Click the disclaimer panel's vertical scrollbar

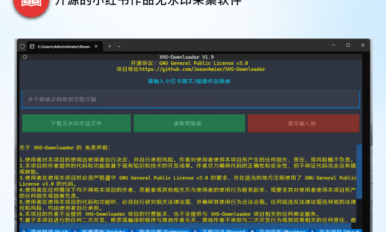pyautogui.click(x=359, y=171)
